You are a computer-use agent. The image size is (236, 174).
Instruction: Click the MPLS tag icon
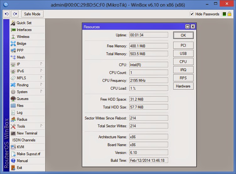coord(13,78)
